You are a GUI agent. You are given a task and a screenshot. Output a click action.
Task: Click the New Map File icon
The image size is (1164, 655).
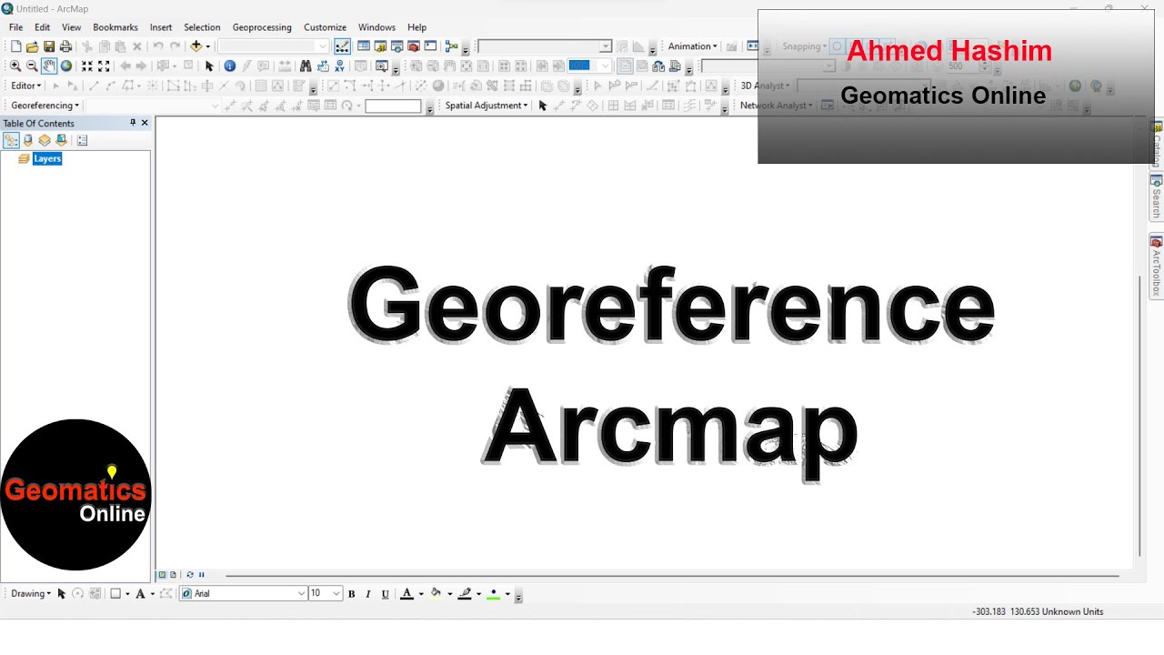[x=15, y=46]
